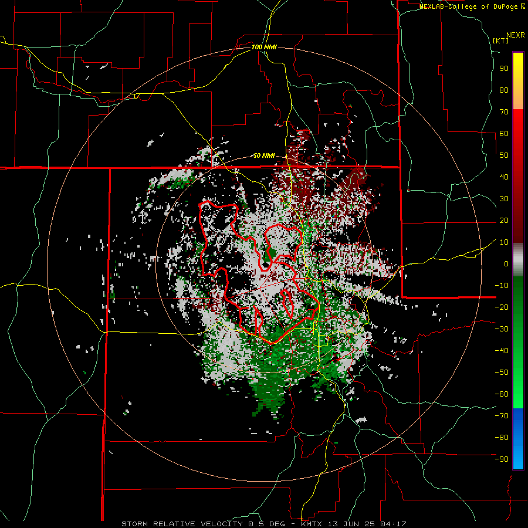
Task: Click the 20 value on velocity scale
Action: click(x=504, y=220)
